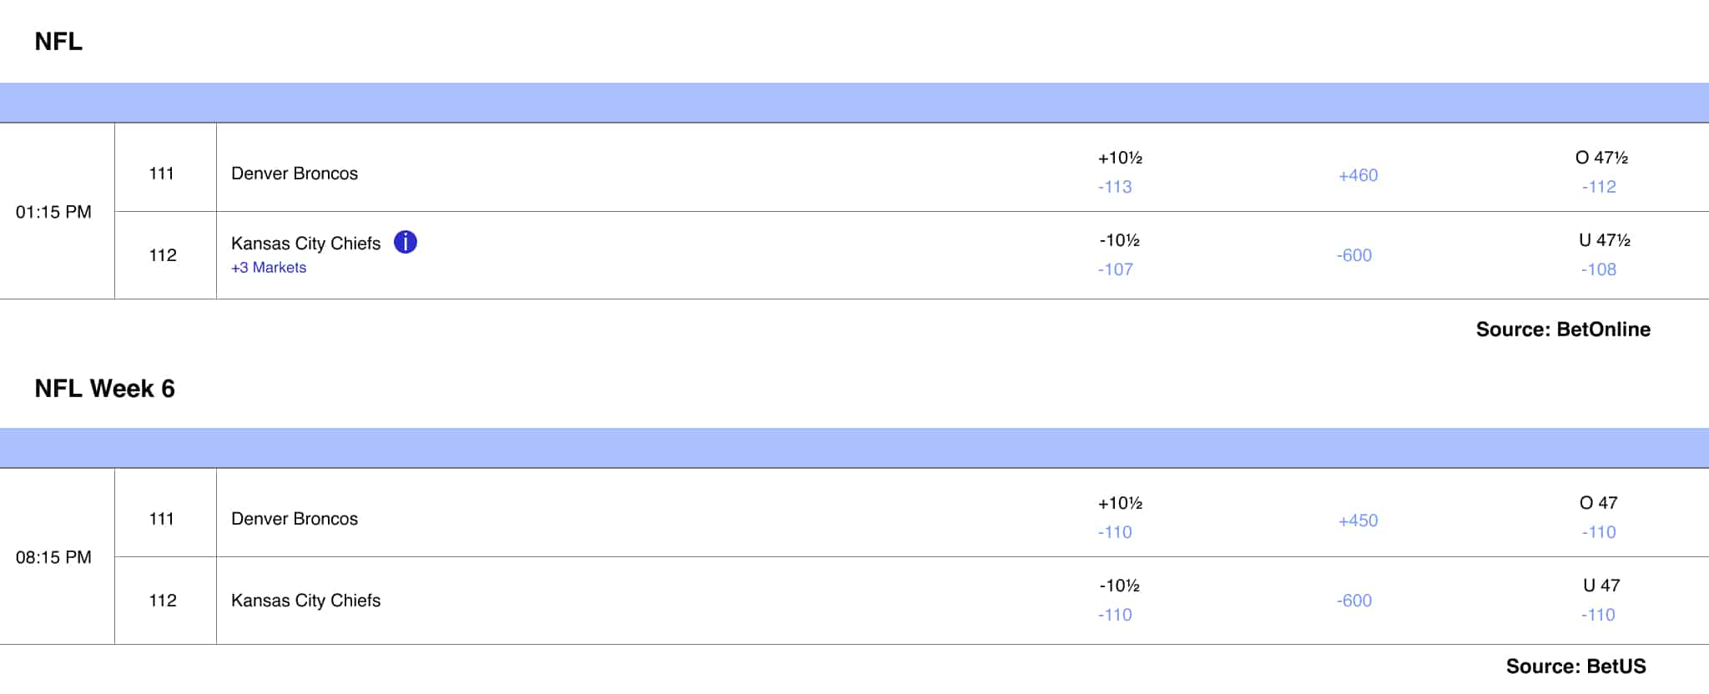Pick Broncos +10½ spread at -113
The width and height of the screenshot is (1709, 694).
[x=1119, y=172]
